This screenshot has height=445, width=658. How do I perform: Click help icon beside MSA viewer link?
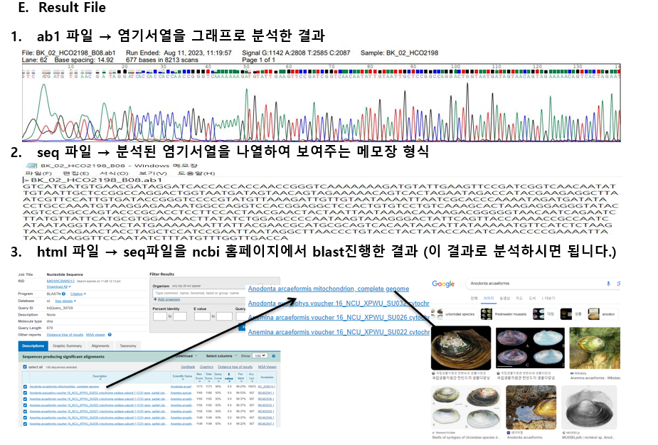[110, 333]
